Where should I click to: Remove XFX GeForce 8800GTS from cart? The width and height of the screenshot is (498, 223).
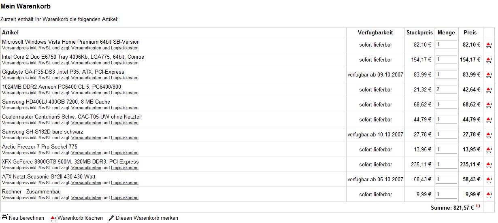(x=489, y=165)
